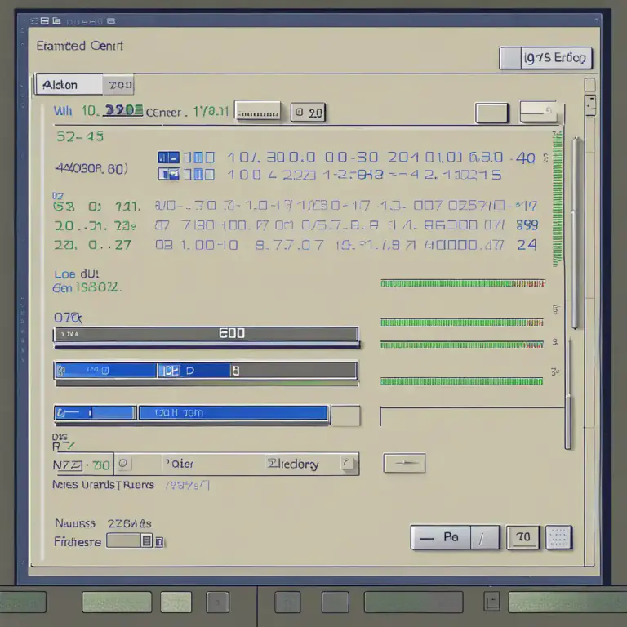This screenshot has width=627, height=627.
Task: Click the small document icon in the bottom taskbar
Action: [x=491, y=601]
